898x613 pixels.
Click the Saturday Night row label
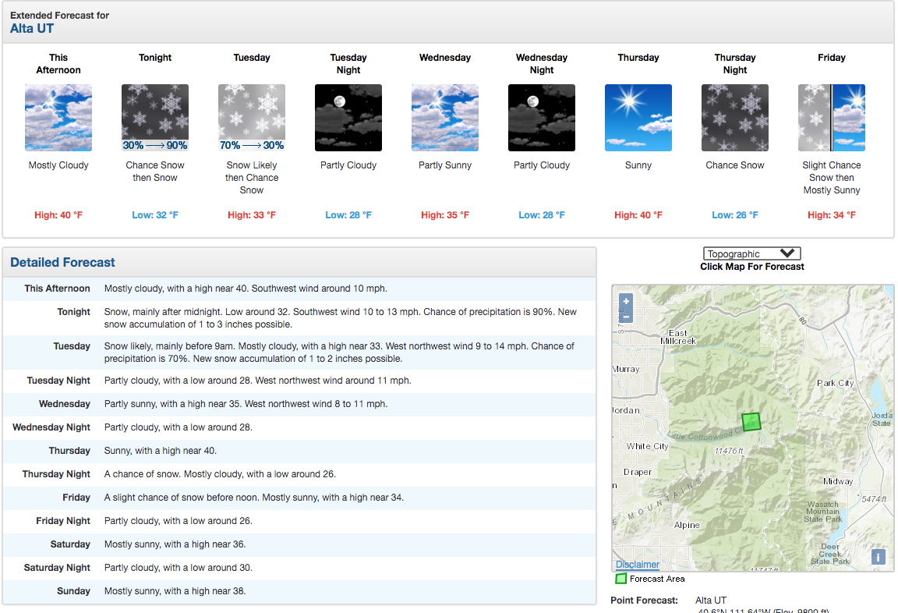click(57, 568)
